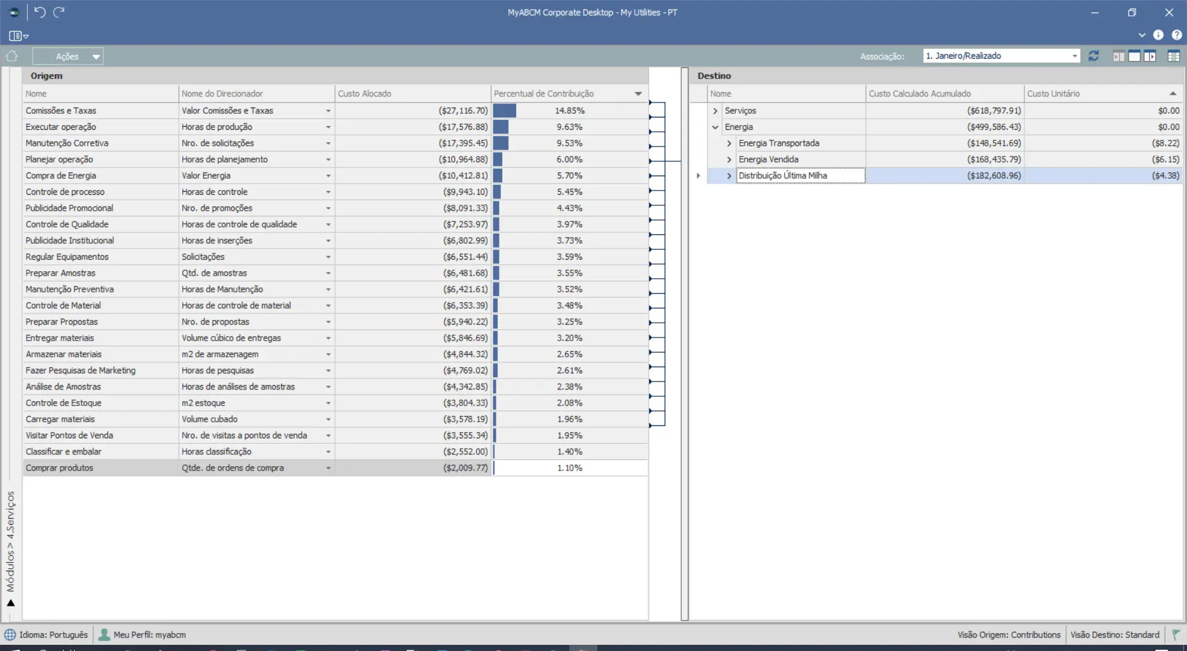The width and height of the screenshot is (1187, 651).
Task: Open the Associação period dropdown
Action: click(x=1074, y=56)
